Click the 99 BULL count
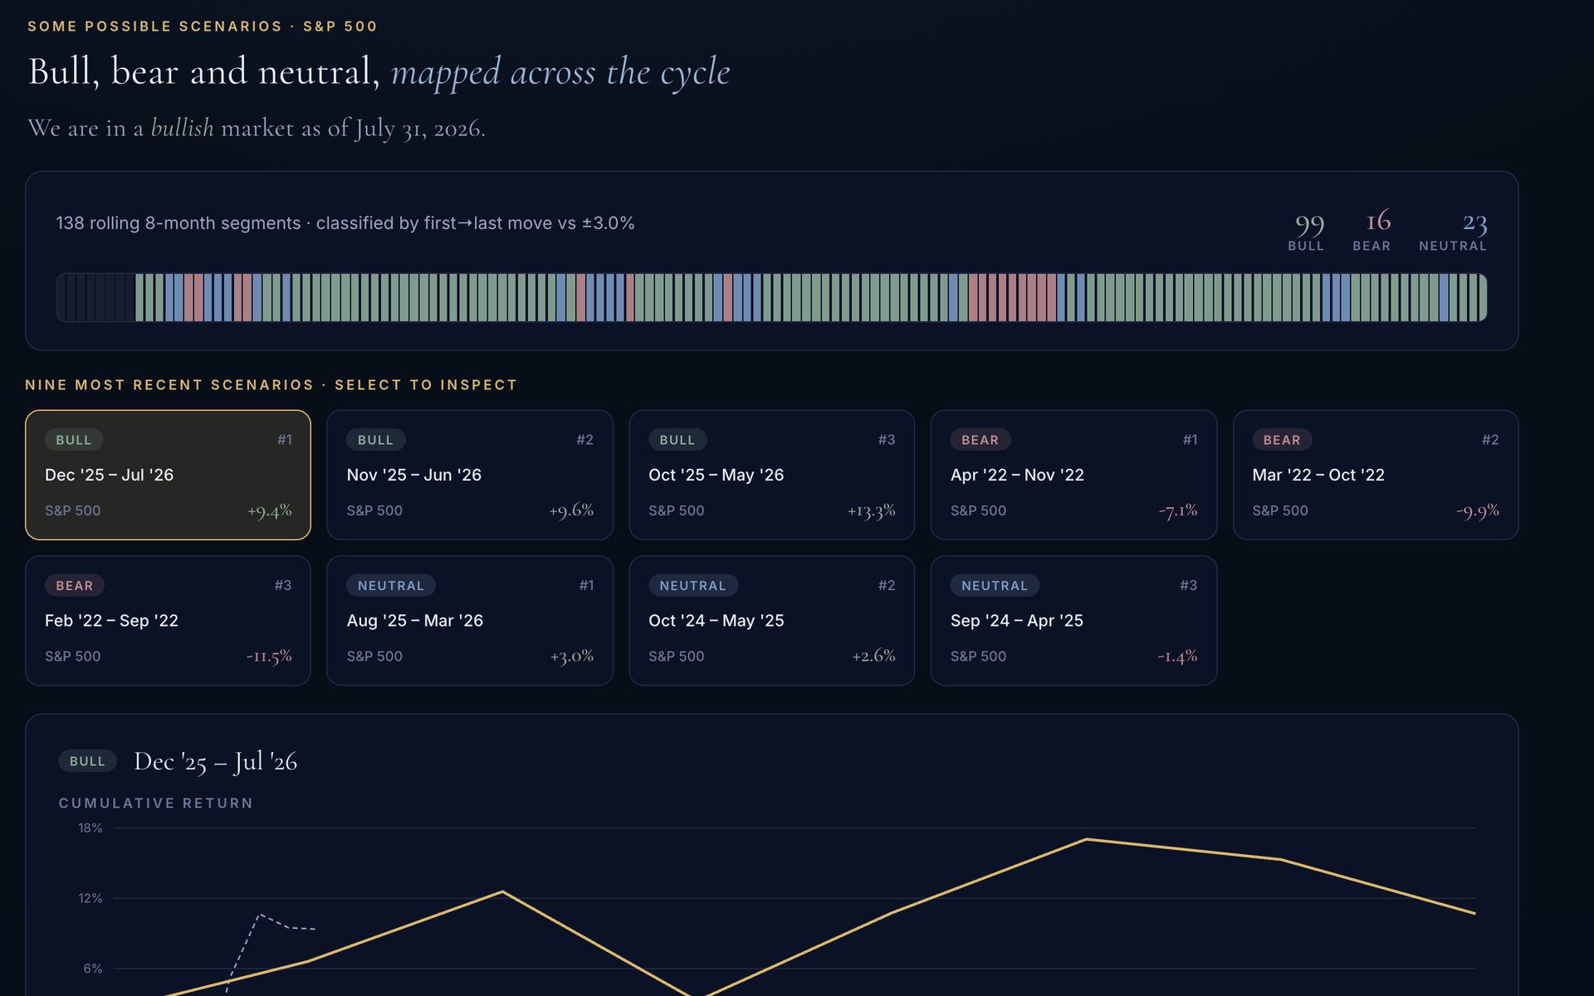 1307,231
